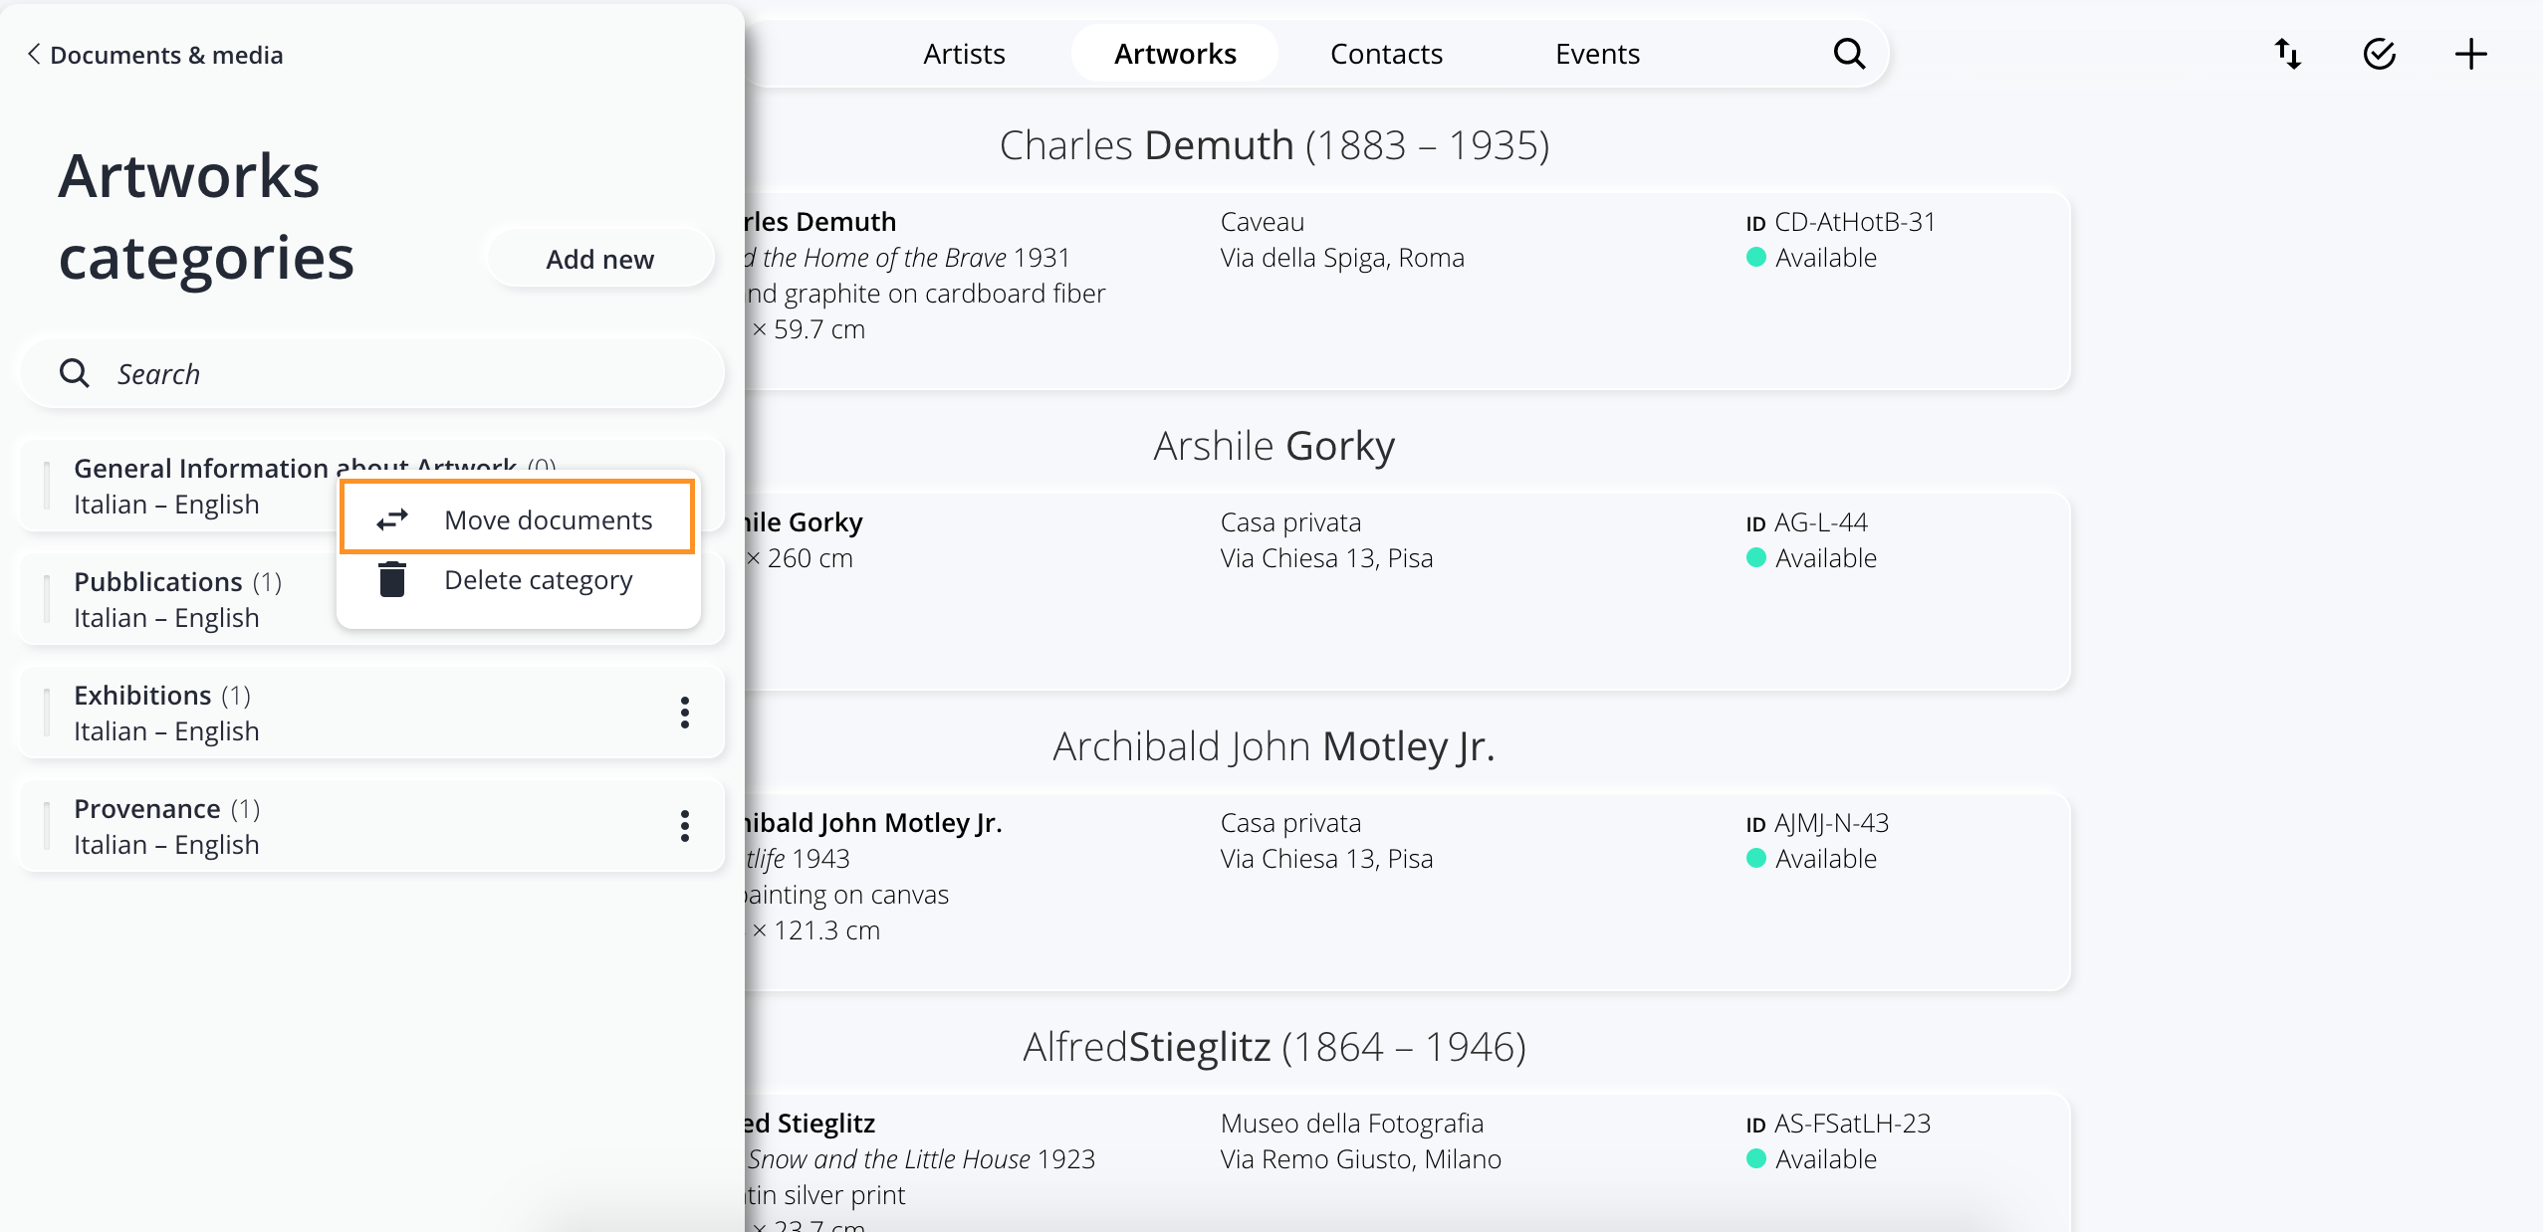2543x1232 pixels.
Task: Open the artwork with ID AG-L-44
Action: pos(1408,591)
